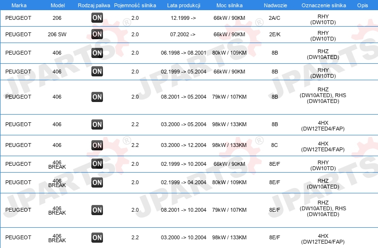Click the ON fuel icon in the 206 SW row
Viewport: 378px width, 248px height.
pos(97,34)
